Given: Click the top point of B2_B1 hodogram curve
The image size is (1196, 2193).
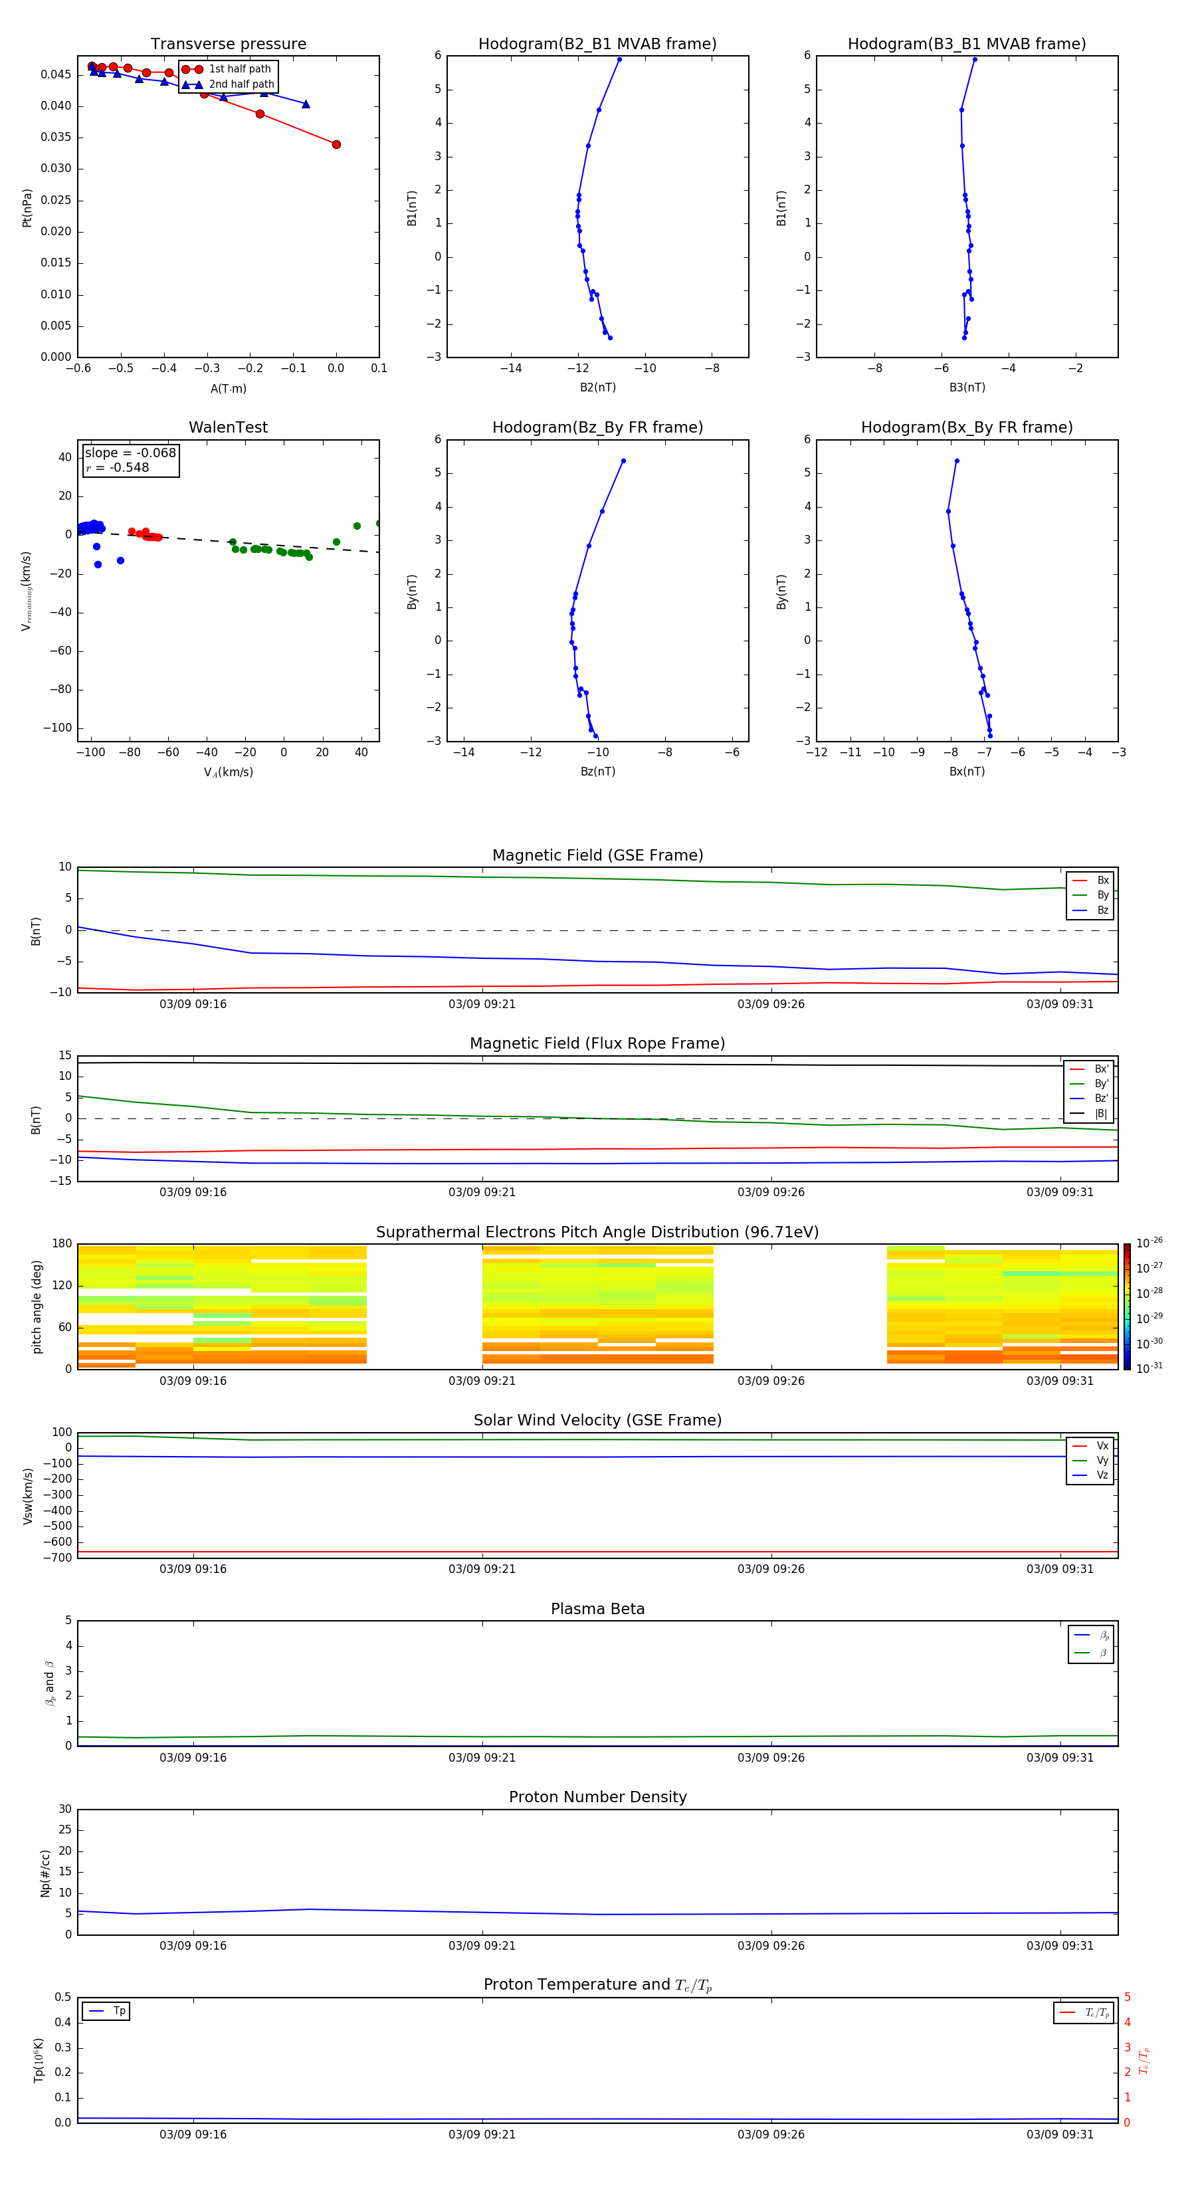Looking at the screenshot, I should click(619, 60).
